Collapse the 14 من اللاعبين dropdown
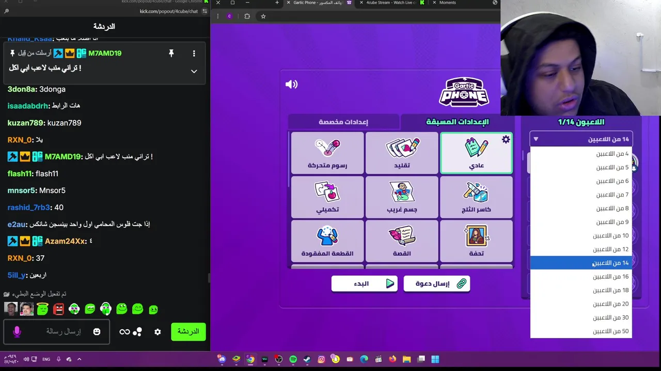Screen dimensions: 661x371 tap(581, 139)
